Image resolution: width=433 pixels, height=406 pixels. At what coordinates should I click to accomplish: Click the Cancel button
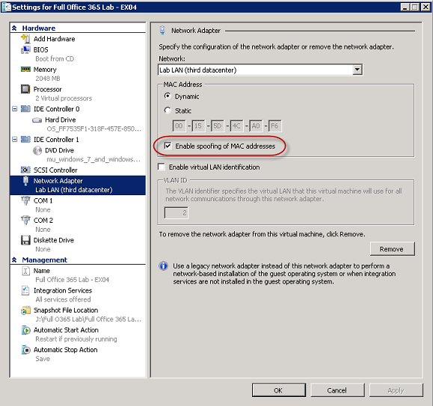pos(337,390)
